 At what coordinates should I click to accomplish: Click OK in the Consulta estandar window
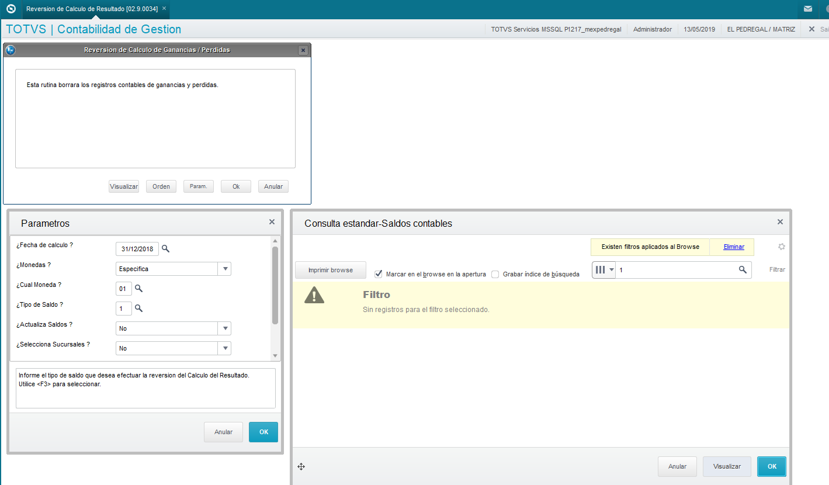(772, 466)
